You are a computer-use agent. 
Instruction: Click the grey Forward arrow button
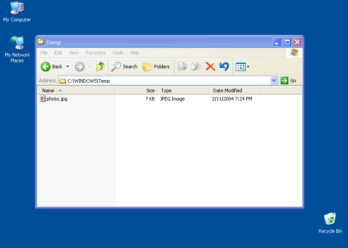pyautogui.click(x=80, y=67)
